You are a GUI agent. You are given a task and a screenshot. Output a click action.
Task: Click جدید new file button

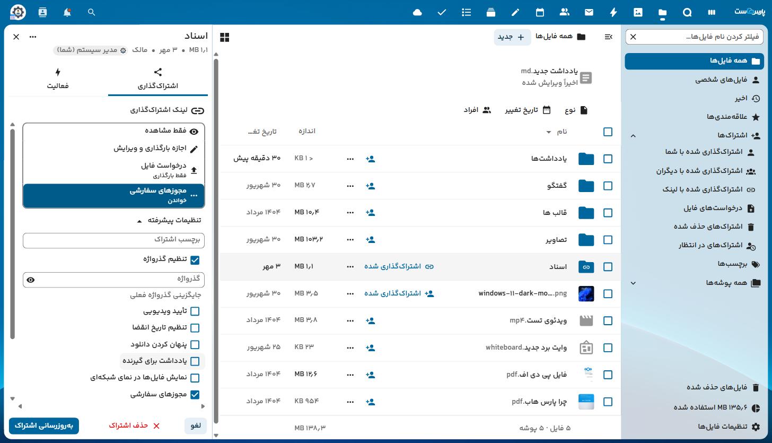click(x=512, y=37)
